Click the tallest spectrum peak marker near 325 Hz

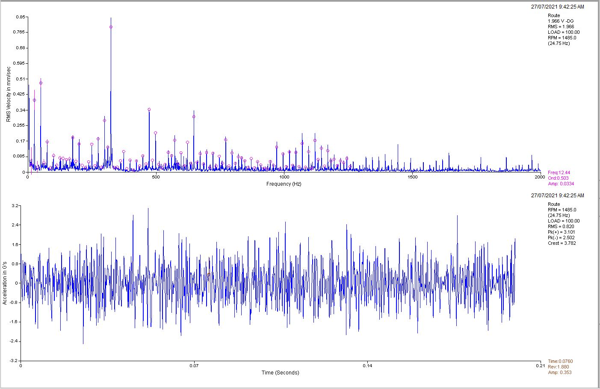(x=111, y=27)
